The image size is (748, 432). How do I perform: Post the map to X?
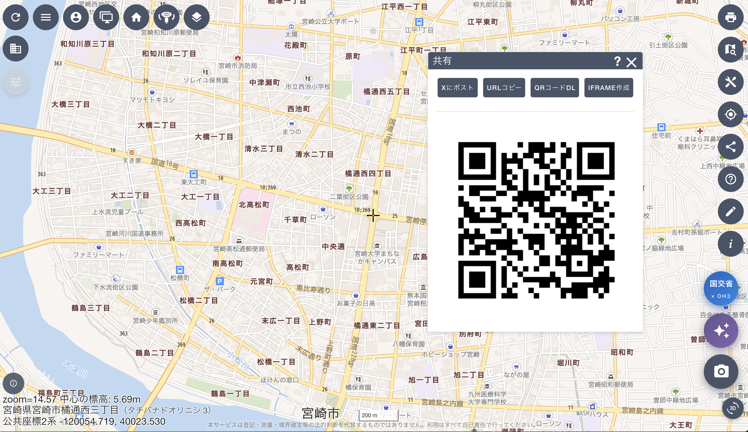point(457,88)
